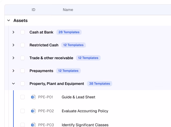Tick the Restricted Cash checkbox

pyautogui.click(x=23, y=45)
